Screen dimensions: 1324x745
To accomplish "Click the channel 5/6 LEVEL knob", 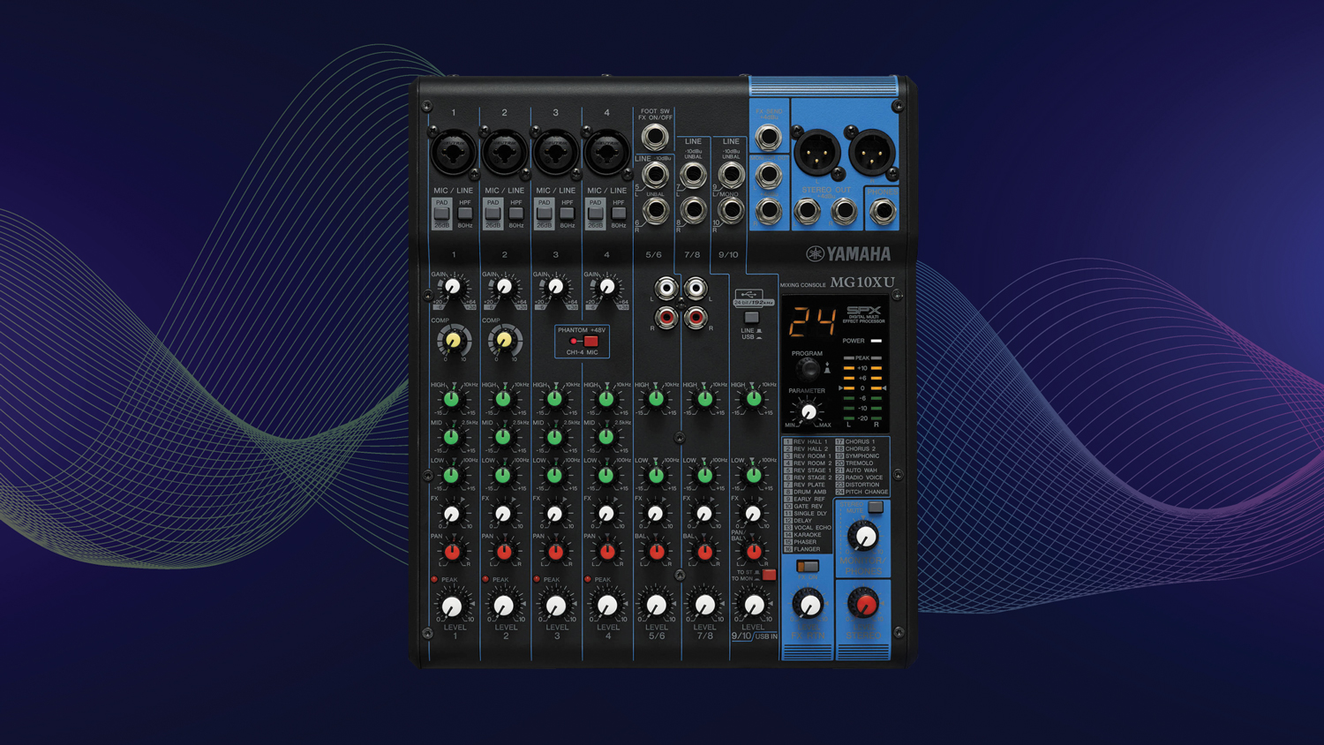I will point(656,605).
